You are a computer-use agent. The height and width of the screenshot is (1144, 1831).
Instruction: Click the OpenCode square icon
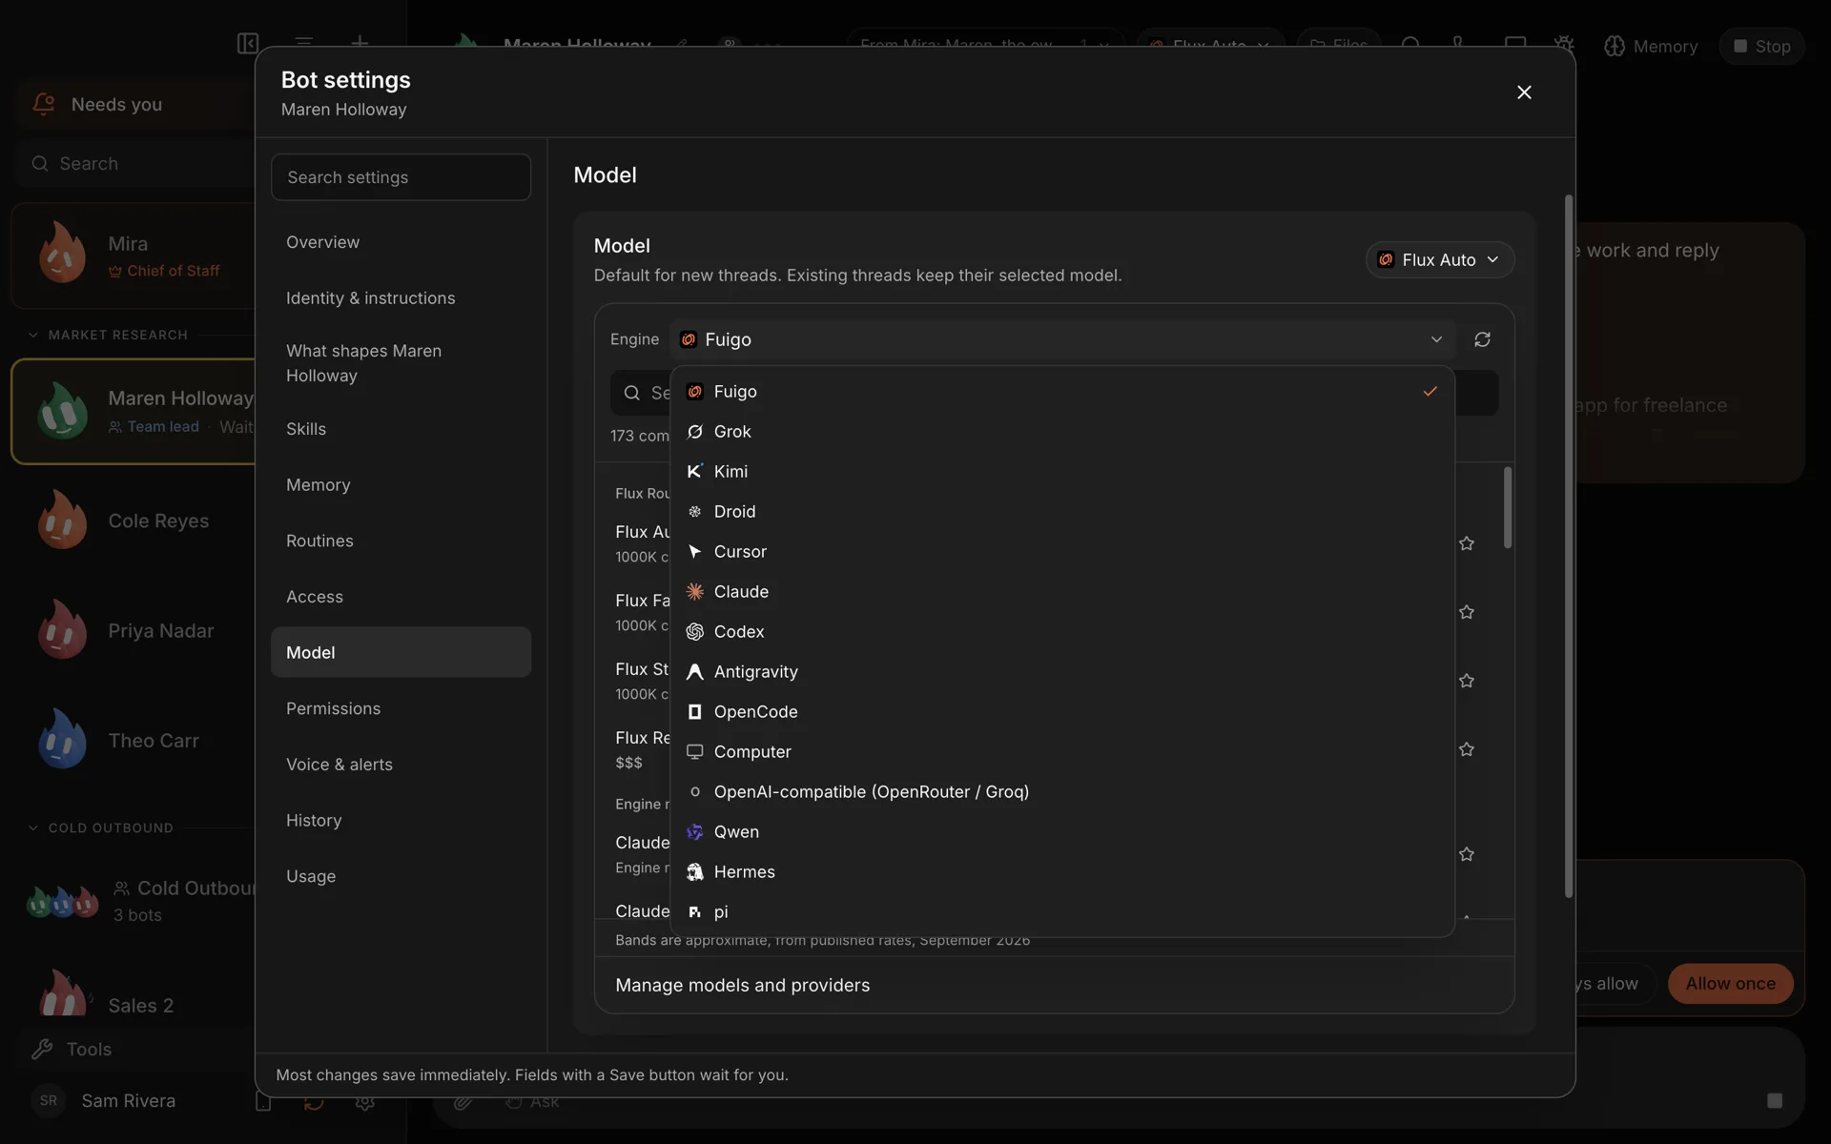tap(695, 712)
